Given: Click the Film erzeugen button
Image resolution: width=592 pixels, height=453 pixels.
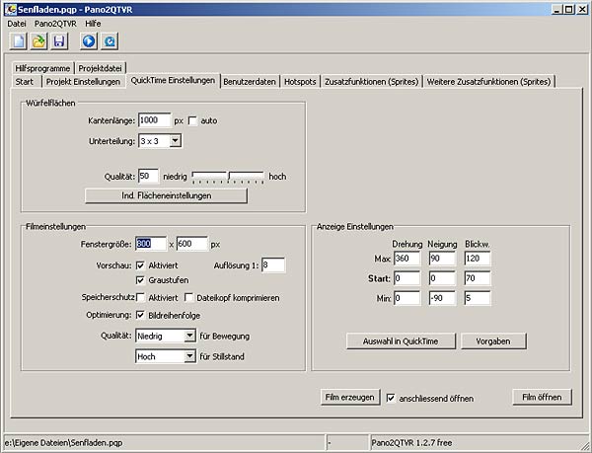Looking at the screenshot, I should point(349,398).
